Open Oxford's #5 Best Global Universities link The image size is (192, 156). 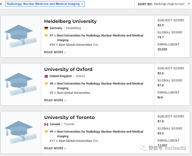tap(74, 93)
